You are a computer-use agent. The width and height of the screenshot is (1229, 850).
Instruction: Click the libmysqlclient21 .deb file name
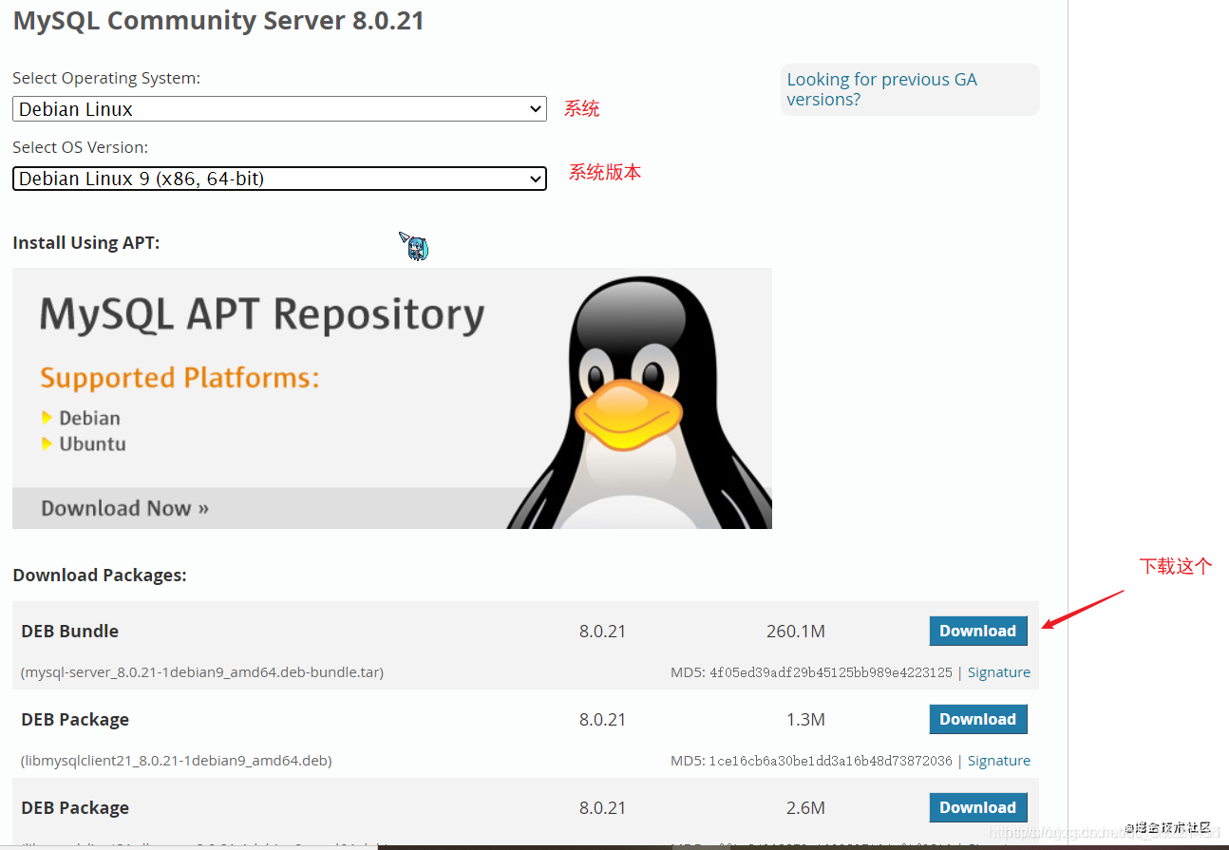pyautogui.click(x=177, y=761)
